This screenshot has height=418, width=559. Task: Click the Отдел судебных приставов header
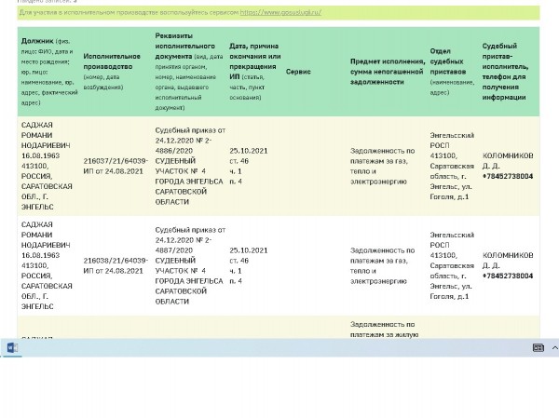(x=452, y=72)
